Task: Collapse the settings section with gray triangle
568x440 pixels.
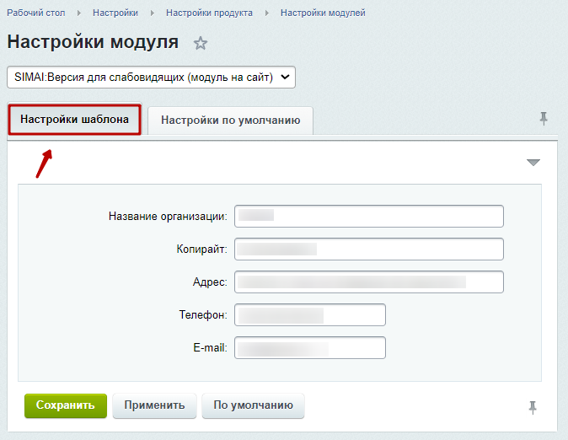Action: pyautogui.click(x=533, y=163)
